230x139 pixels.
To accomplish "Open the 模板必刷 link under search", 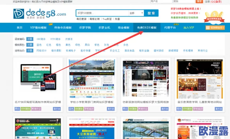I will click(x=94, y=19).
